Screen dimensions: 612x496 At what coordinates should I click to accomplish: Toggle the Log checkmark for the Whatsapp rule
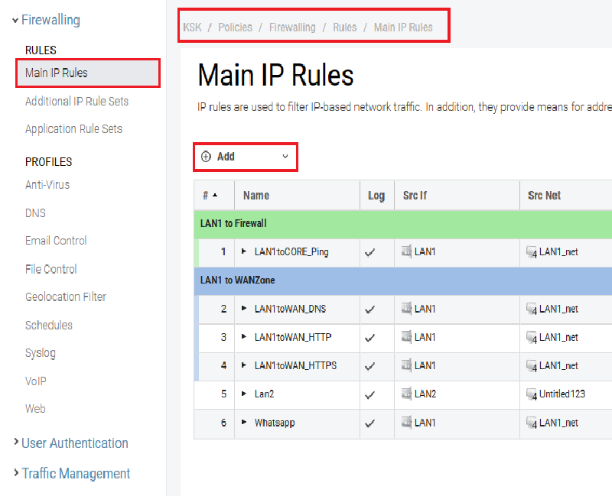pos(370,423)
